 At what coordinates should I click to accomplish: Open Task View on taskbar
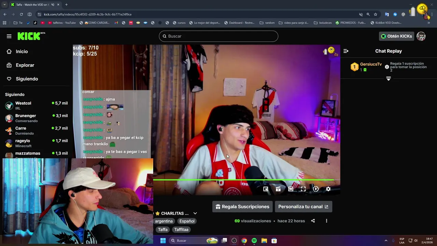(x=224, y=241)
